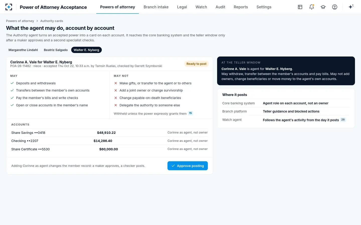This screenshot has height=225, width=361.
Task: Click the $60,000.00 balance
Action: (x=109, y=149)
